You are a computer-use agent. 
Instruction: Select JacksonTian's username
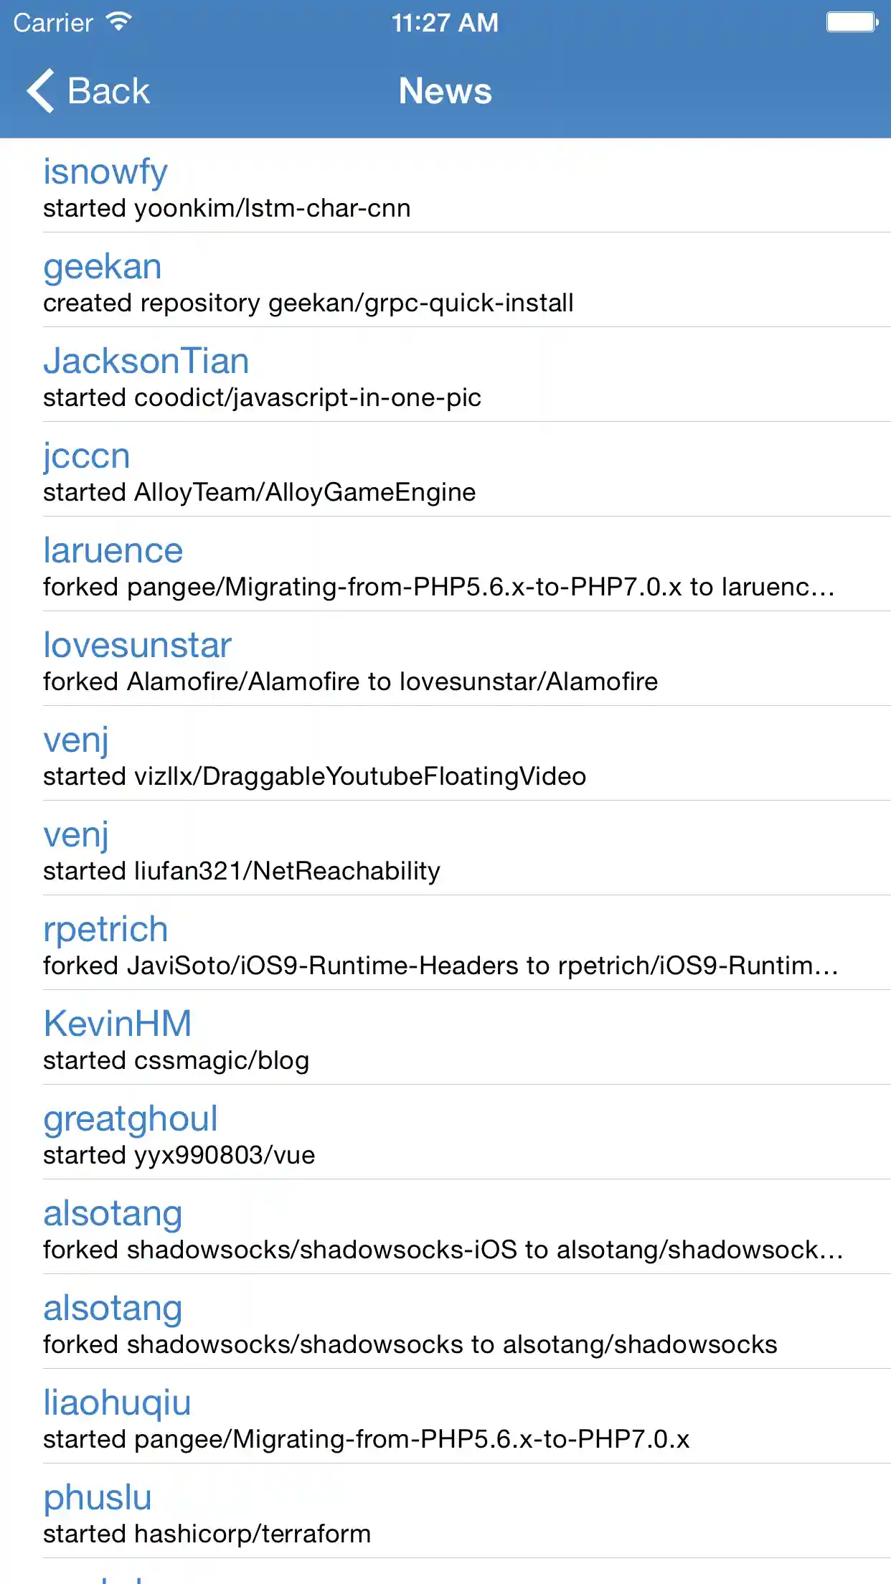click(146, 362)
